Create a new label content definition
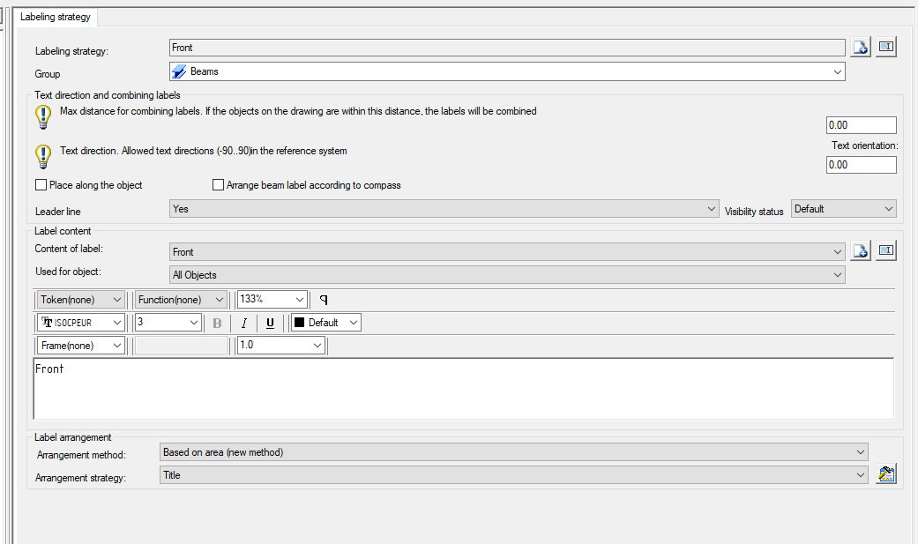918x544 pixels. (x=860, y=250)
